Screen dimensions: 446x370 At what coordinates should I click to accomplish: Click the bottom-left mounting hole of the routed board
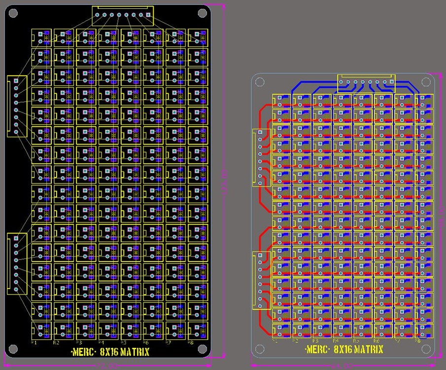click(260, 349)
